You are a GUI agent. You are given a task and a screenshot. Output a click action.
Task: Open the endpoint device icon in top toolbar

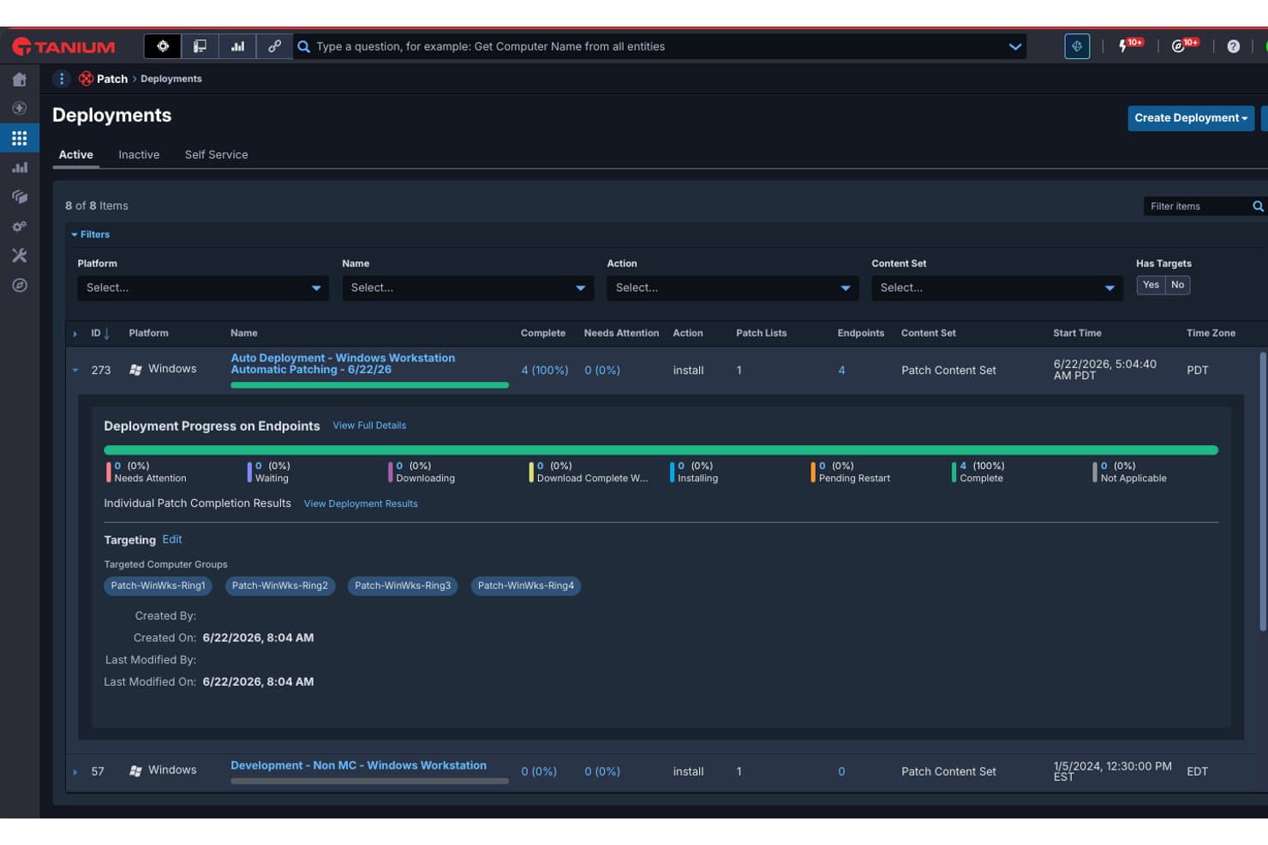click(x=200, y=46)
